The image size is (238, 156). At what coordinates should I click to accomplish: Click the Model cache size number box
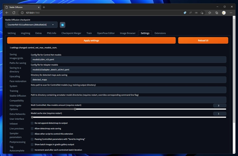(220, 114)
